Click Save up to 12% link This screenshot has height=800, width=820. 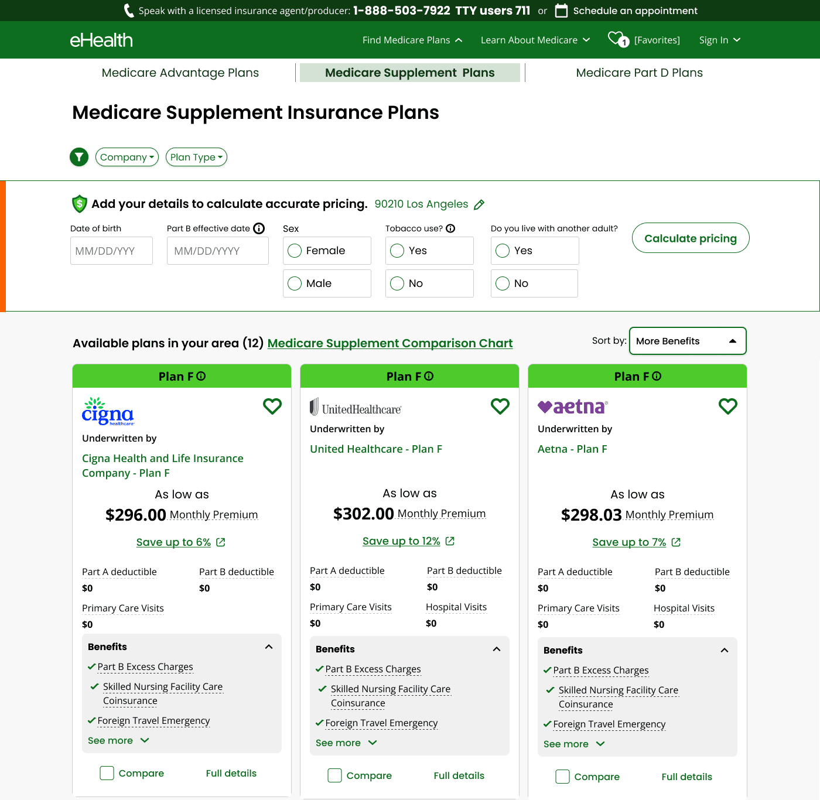tap(401, 541)
